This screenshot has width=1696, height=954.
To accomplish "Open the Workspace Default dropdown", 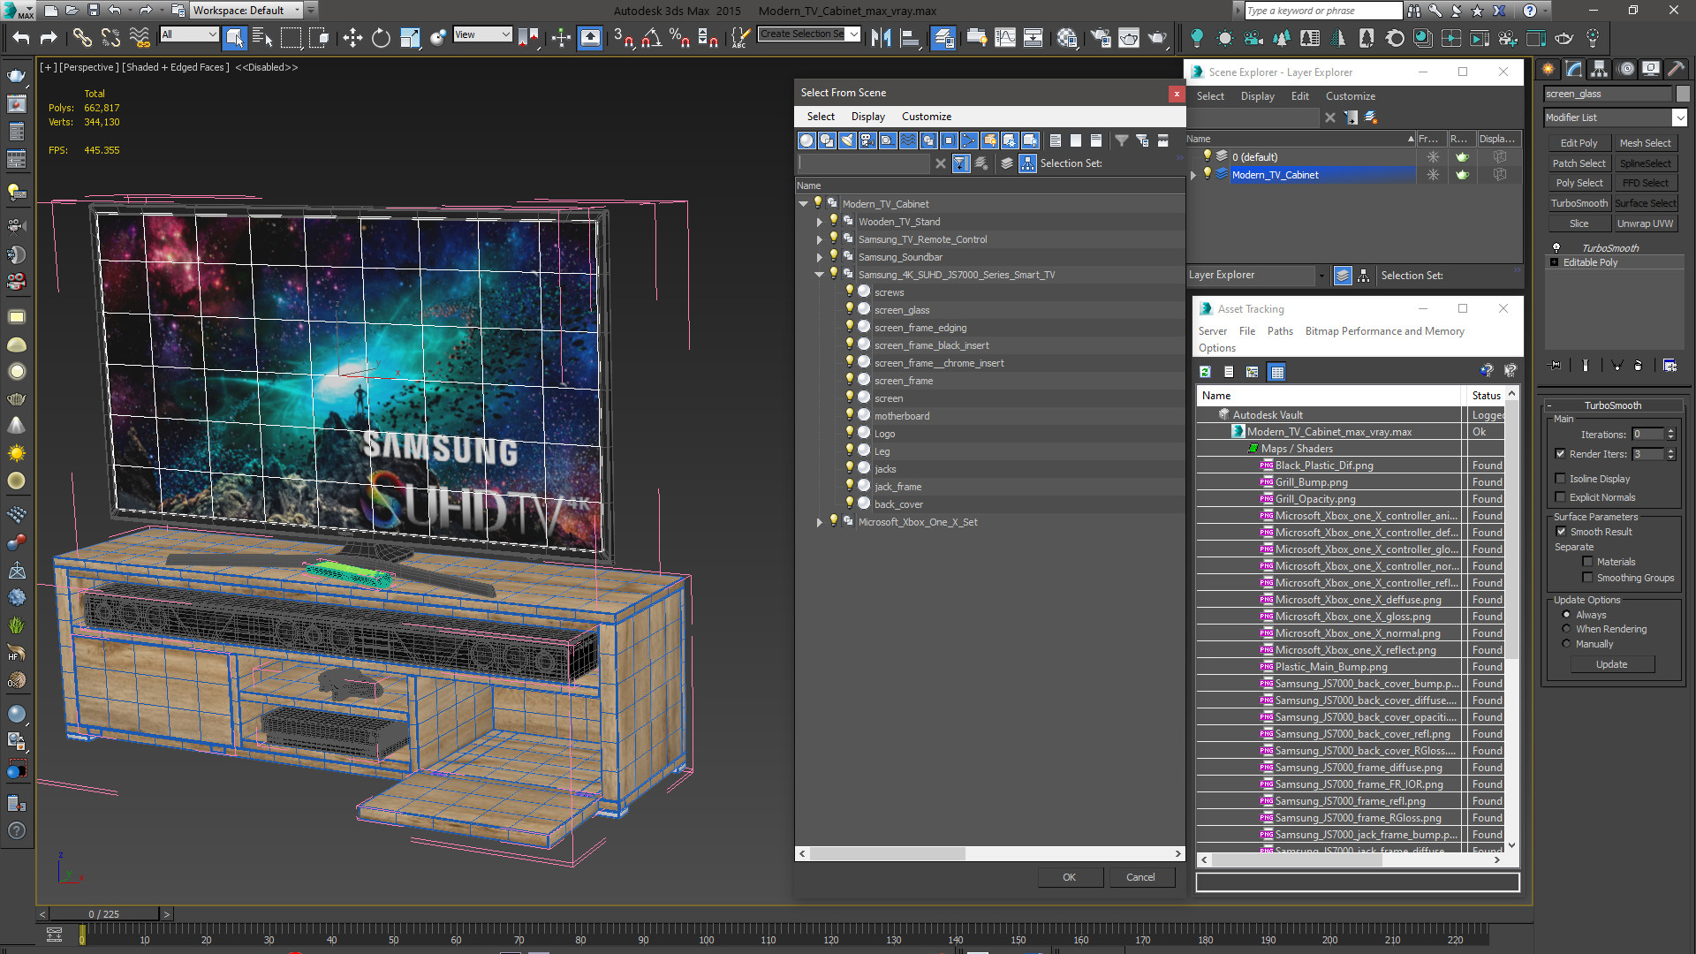I will click(247, 11).
